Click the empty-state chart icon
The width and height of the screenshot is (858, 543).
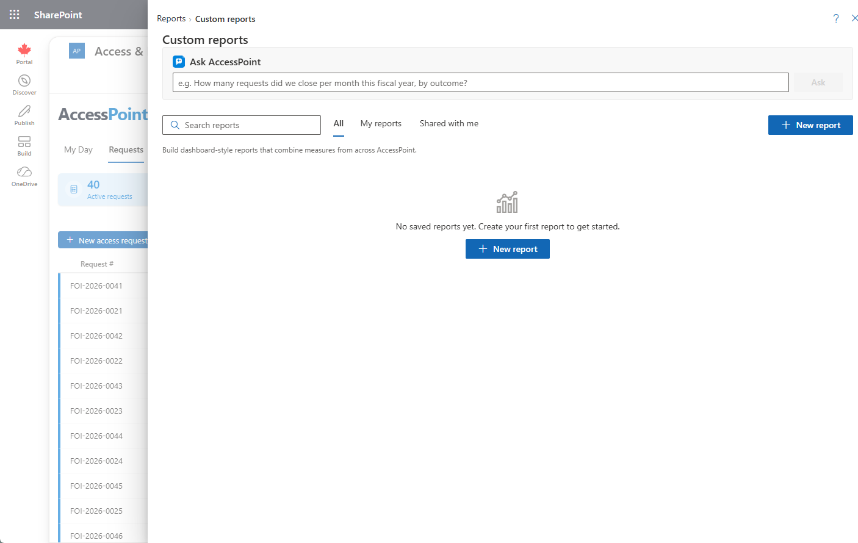pyautogui.click(x=507, y=202)
